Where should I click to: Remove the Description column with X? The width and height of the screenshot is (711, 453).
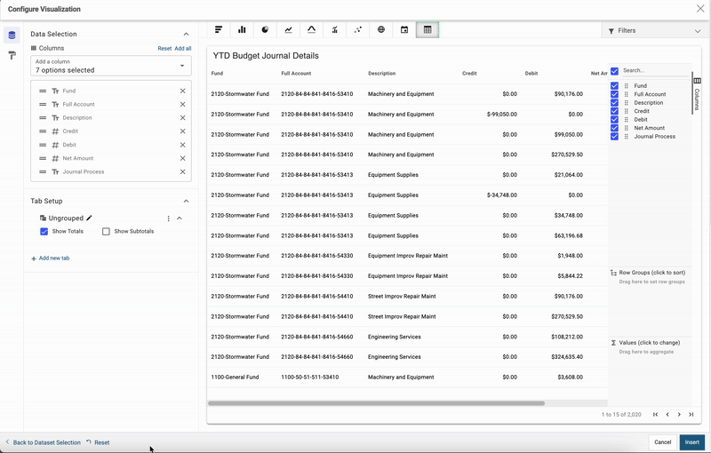click(x=183, y=118)
